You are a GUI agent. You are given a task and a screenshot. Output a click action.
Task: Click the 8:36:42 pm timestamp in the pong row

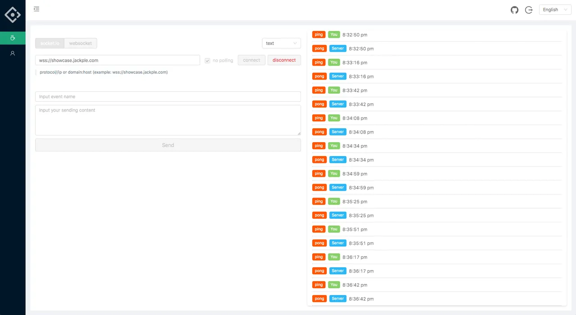361,299
